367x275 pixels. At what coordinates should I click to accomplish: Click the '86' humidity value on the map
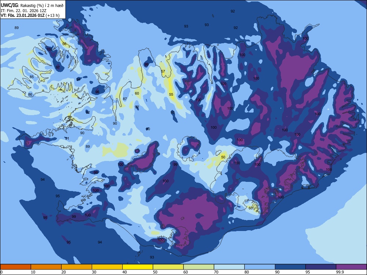point(30,95)
